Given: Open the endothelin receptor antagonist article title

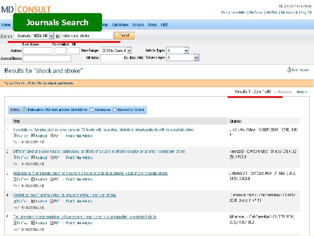Looking at the screenshot, I should 99,152.
